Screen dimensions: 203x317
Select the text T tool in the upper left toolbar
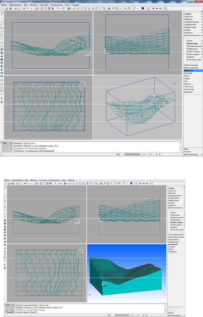point(2,99)
